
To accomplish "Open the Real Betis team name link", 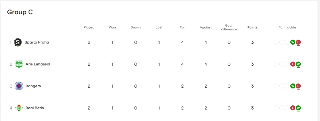I will click(35, 108).
